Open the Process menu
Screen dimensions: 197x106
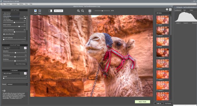8,4
